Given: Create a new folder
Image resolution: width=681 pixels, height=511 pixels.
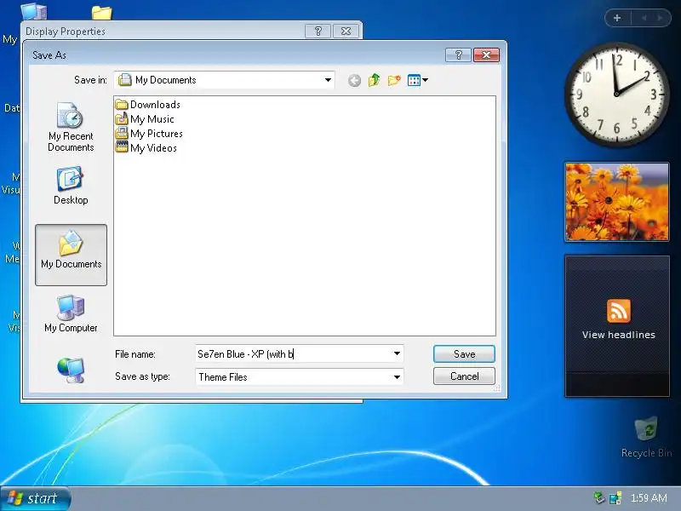Looking at the screenshot, I should click(x=394, y=80).
